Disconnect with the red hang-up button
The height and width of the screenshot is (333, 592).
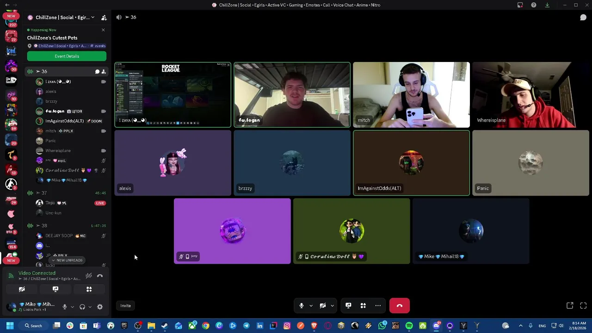pyautogui.click(x=400, y=306)
